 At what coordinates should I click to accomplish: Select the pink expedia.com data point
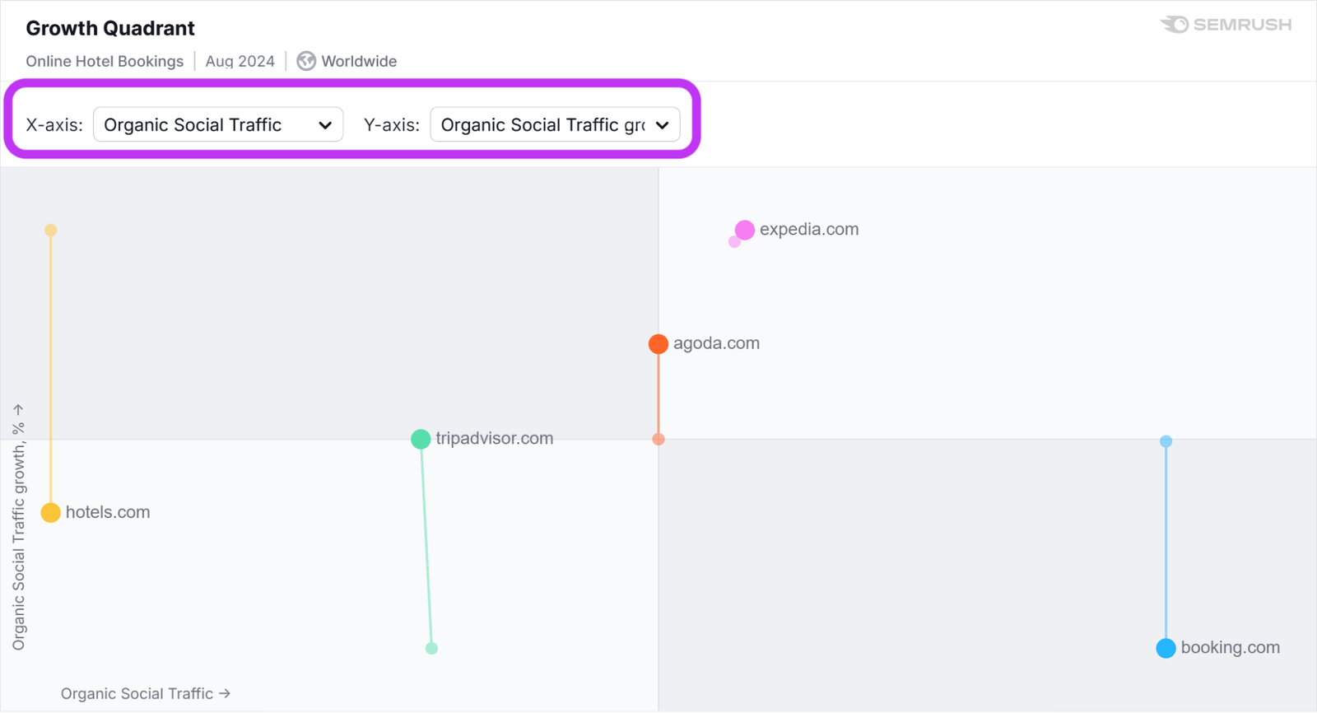745,230
